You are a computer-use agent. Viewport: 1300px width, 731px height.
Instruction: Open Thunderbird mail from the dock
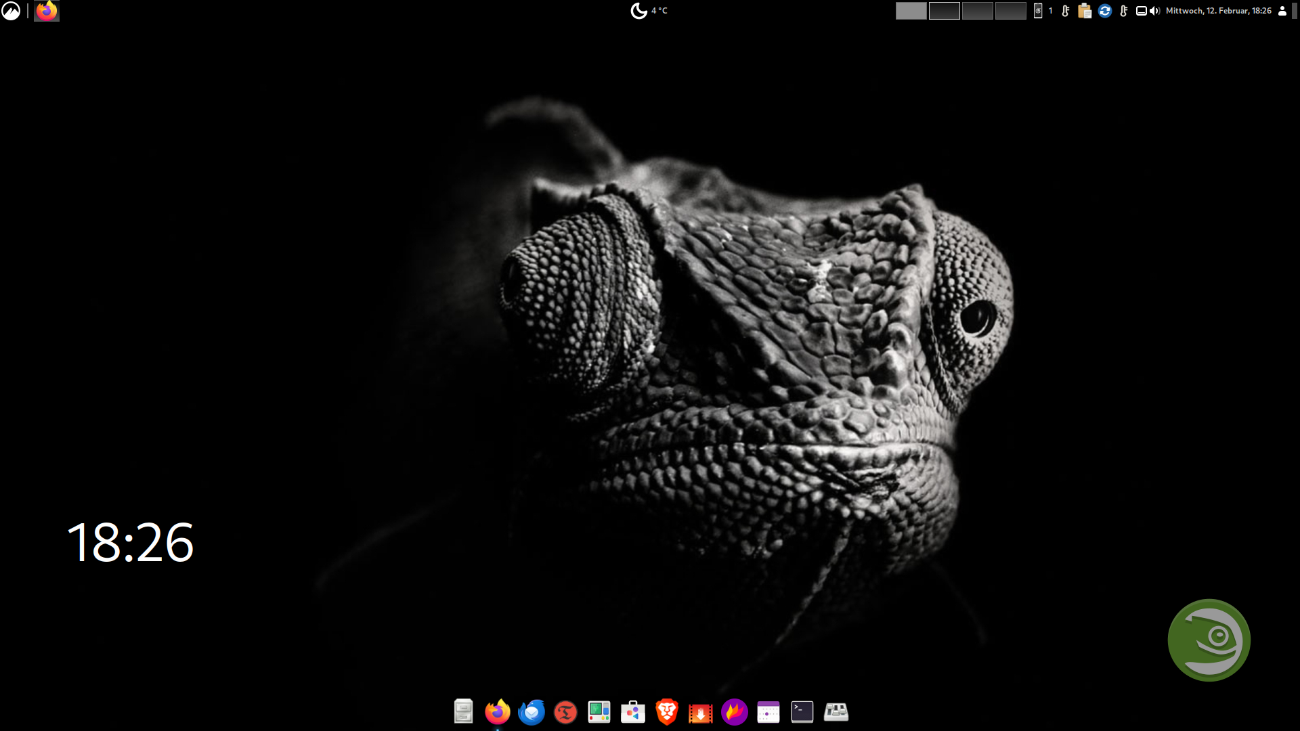pyautogui.click(x=532, y=711)
